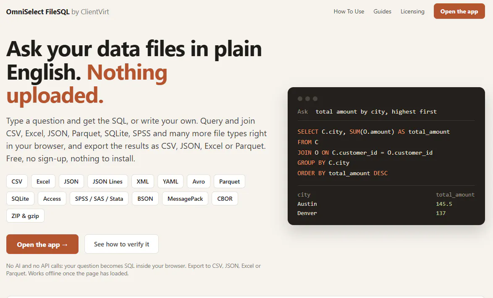Click the SPSS / SAS / Stata chip
This screenshot has height=298, width=493.
(x=99, y=199)
